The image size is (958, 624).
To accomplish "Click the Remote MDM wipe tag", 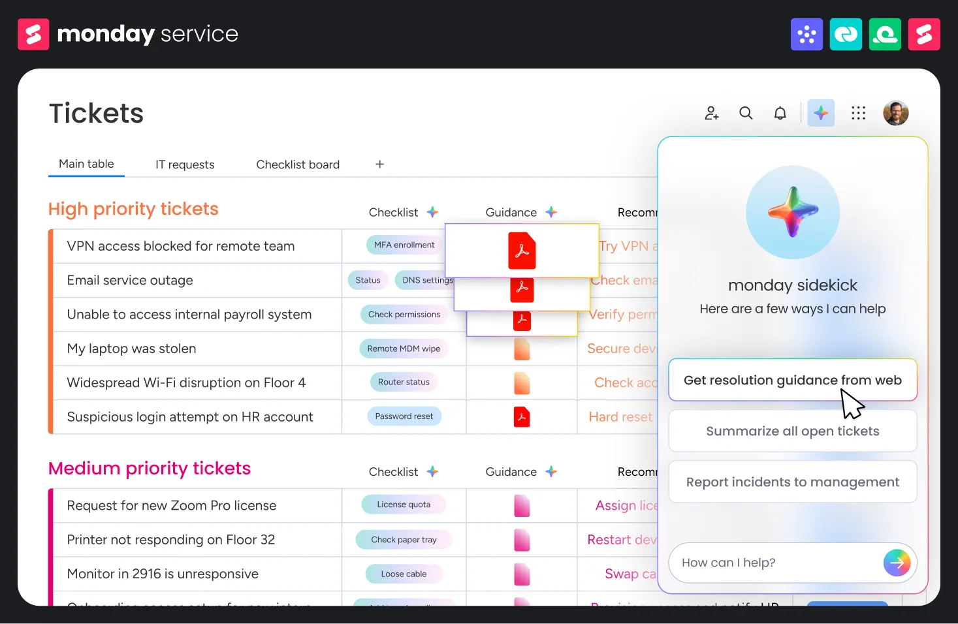I will pyautogui.click(x=404, y=349).
